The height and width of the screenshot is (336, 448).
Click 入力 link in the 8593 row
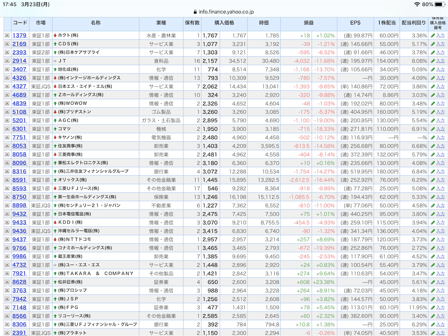click(440, 189)
